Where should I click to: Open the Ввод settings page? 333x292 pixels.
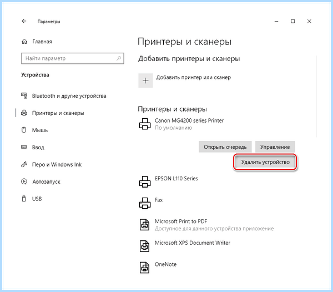[38, 147]
